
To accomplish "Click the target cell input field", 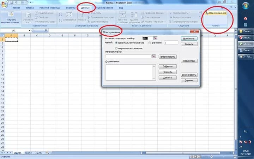I will point(147,38).
